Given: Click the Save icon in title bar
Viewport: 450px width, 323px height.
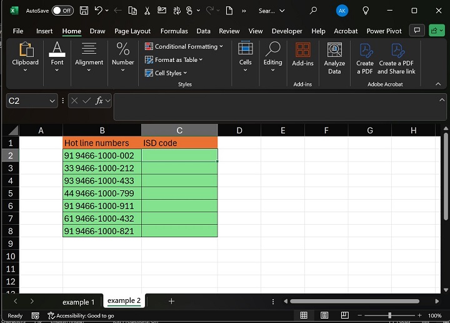Looking at the screenshot, I should 83,11.
